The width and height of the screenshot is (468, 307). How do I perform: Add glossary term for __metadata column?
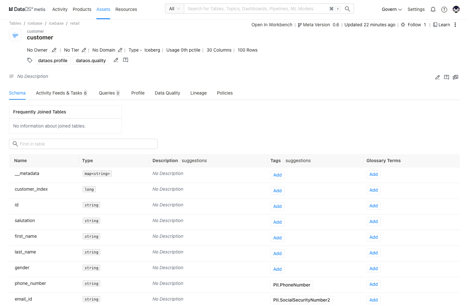coord(374,174)
